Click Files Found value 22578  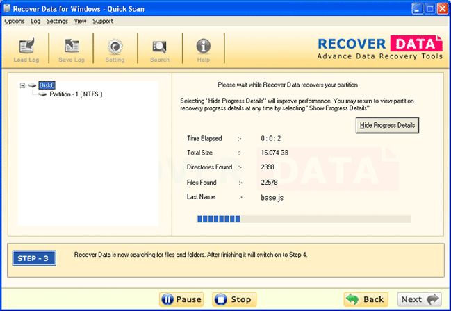[x=269, y=183]
